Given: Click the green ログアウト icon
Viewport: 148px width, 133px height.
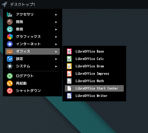Looking at the screenshot, I should coord(10,76).
